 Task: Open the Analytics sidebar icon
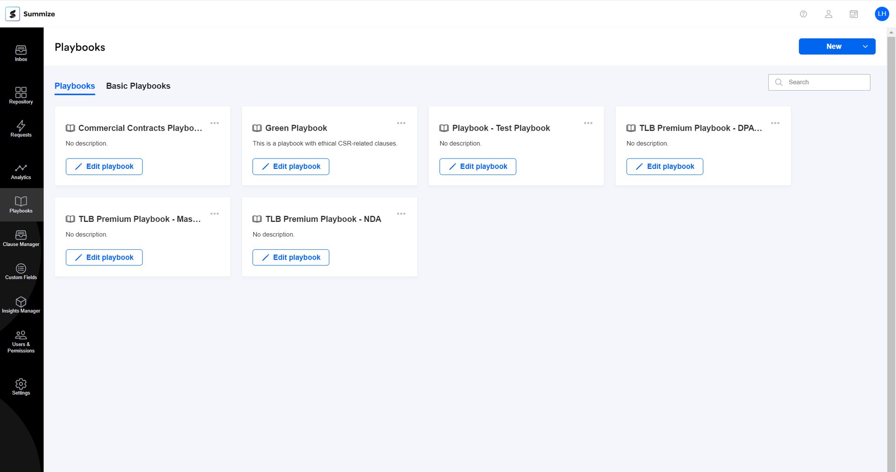[x=21, y=171]
